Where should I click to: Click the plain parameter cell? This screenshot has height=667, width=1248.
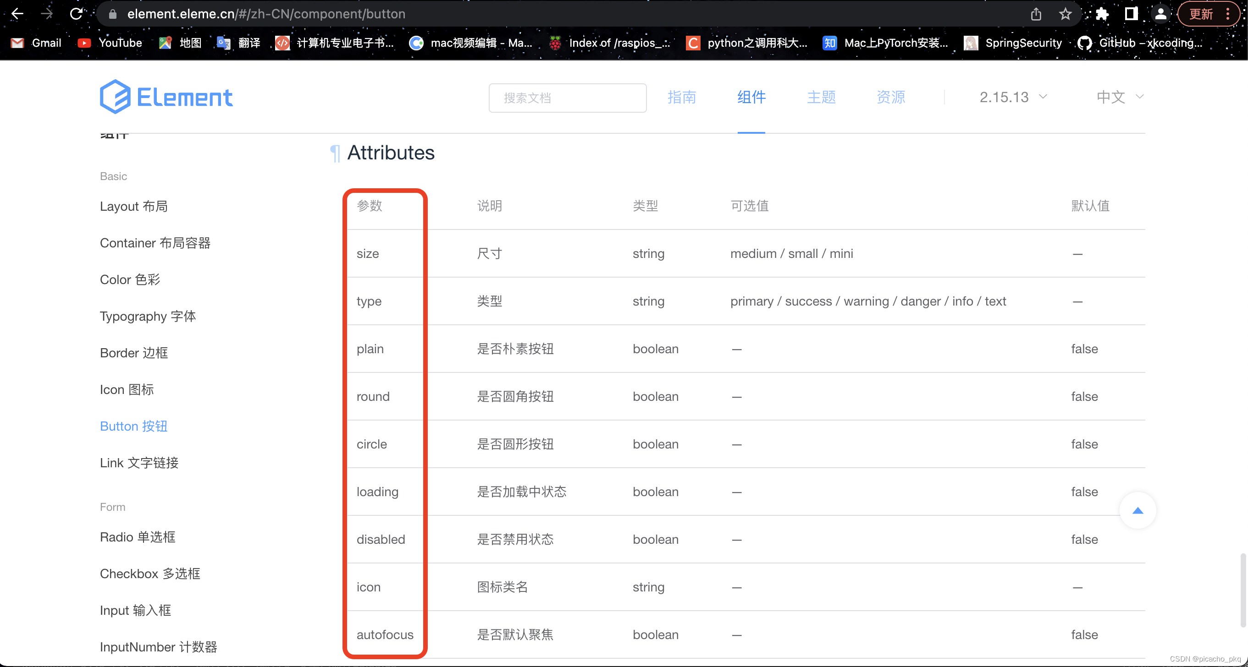pos(370,349)
